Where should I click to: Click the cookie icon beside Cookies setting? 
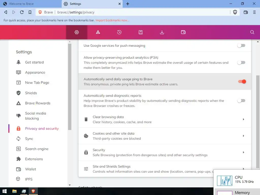pos(86,136)
